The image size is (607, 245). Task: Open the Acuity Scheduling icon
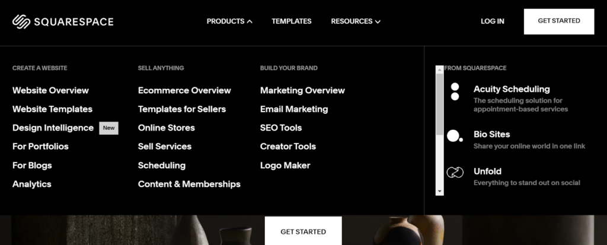[x=455, y=91]
